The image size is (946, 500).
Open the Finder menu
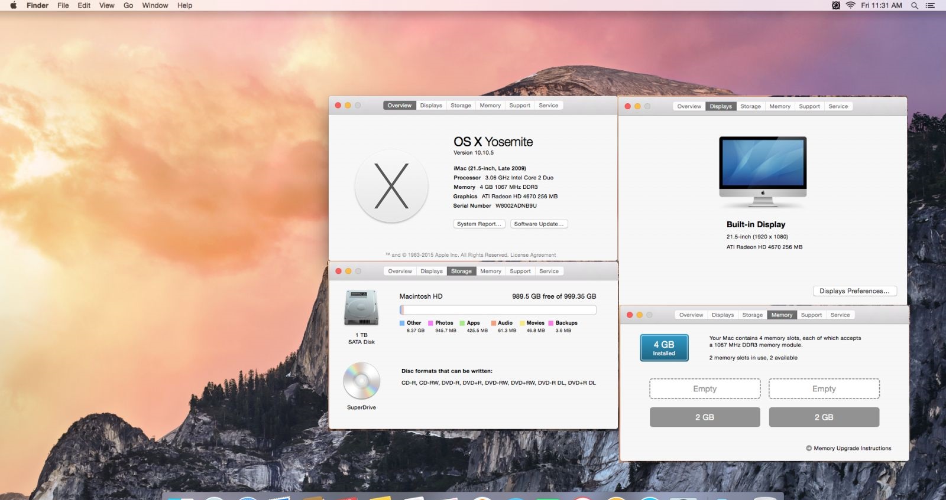[37, 5]
